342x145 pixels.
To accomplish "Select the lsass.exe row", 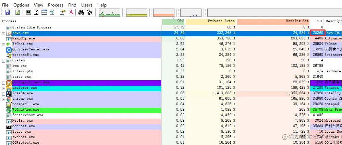I will (x=171, y=132).
